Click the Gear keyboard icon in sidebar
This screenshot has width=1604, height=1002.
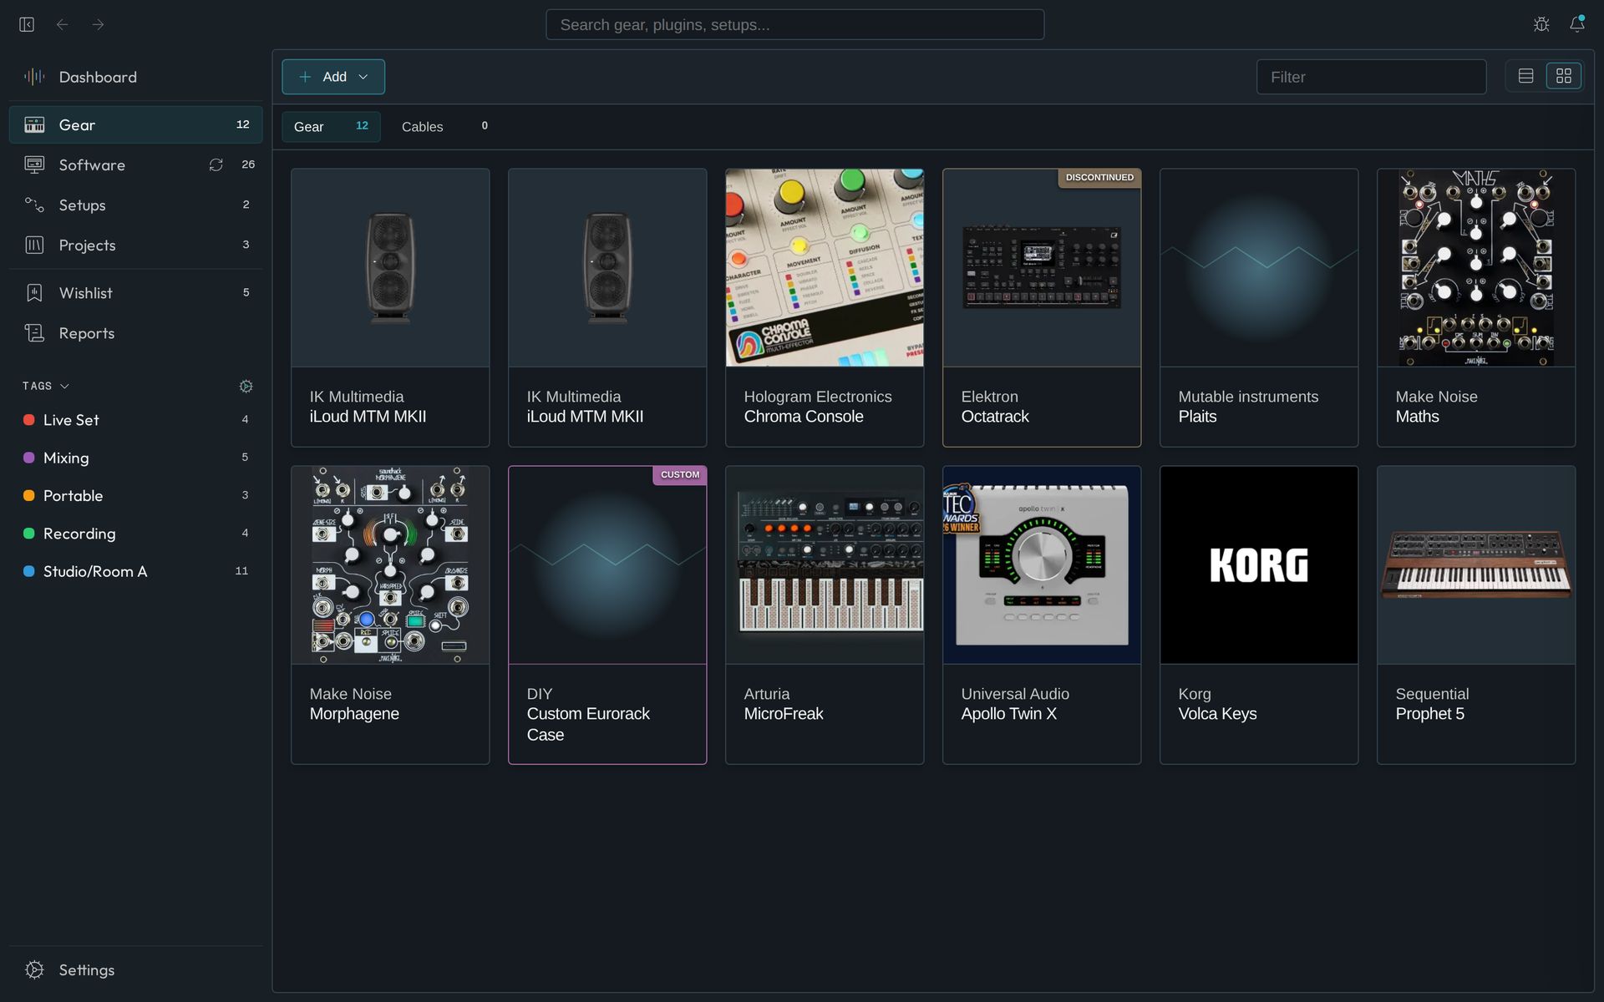[34, 124]
